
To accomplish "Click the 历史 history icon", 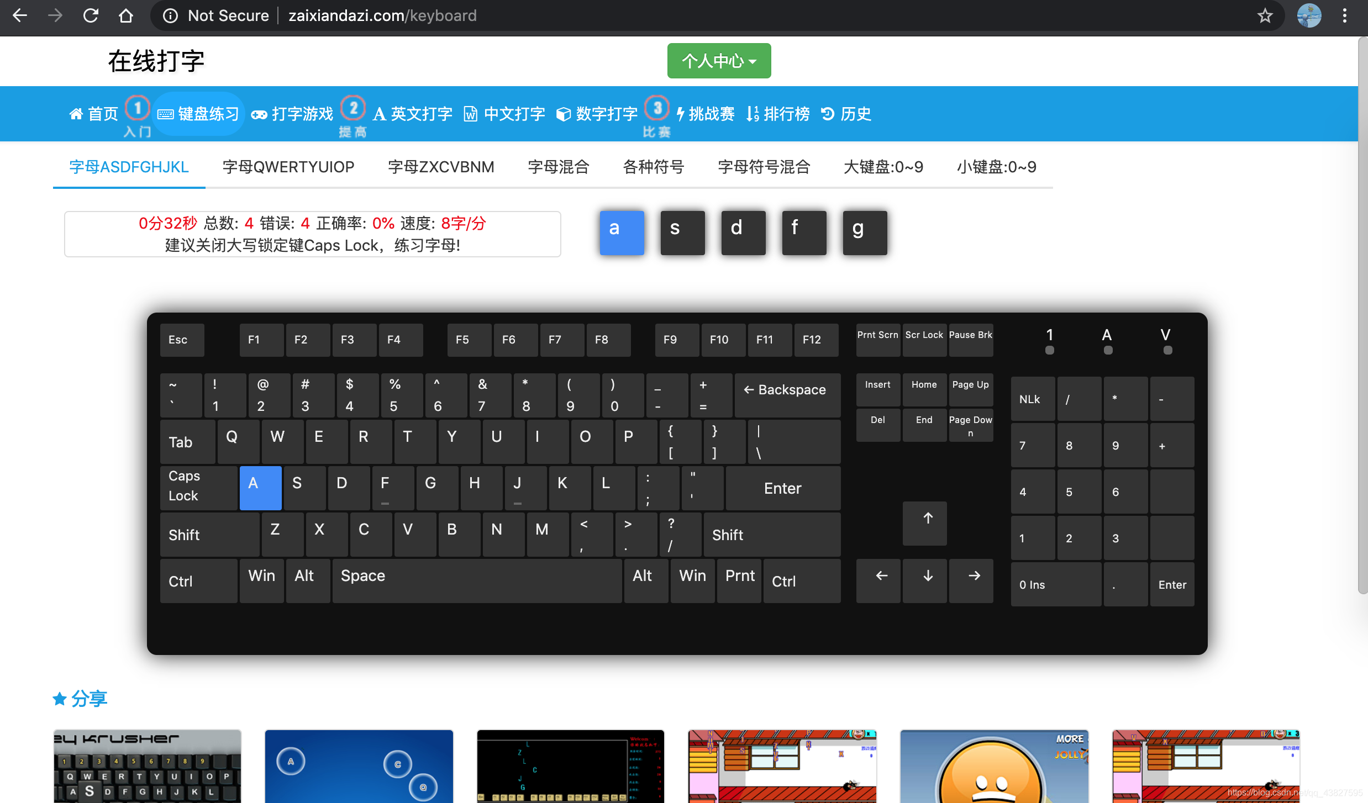I will [827, 114].
